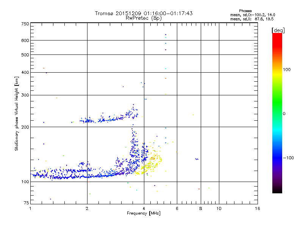This screenshot has width=303, height=227.
Task: Click the phase colorbar gradient
Action: tap(277, 113)
